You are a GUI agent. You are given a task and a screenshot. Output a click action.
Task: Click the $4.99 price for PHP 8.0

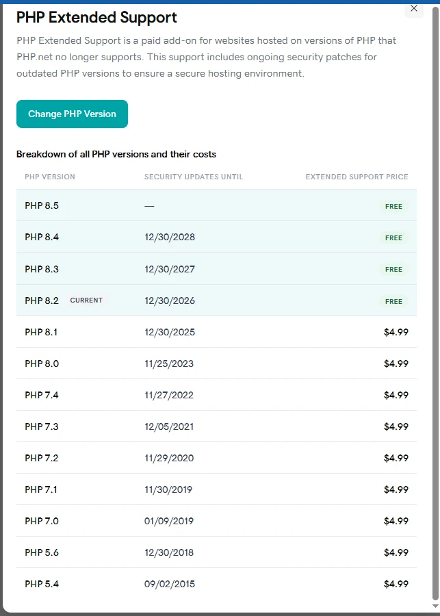point(396,364)
